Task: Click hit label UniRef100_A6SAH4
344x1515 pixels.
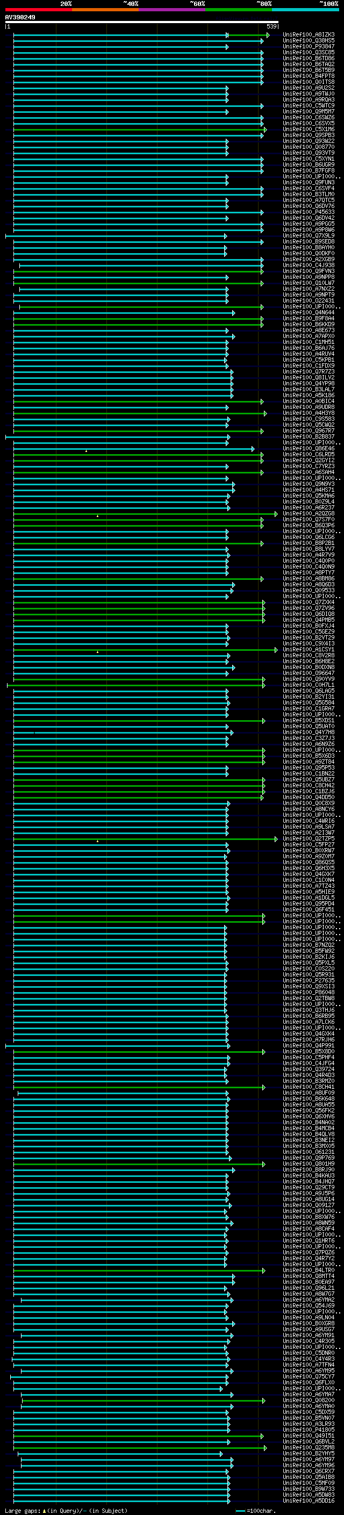Action: tap(309, 472)
